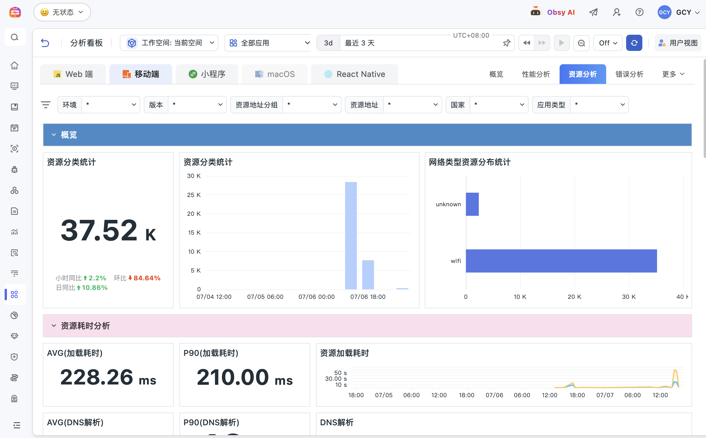The height and width of the screenshot is (438, 706).
Task: Open the metrics chart sidebar icon
Action: point(14,232)
